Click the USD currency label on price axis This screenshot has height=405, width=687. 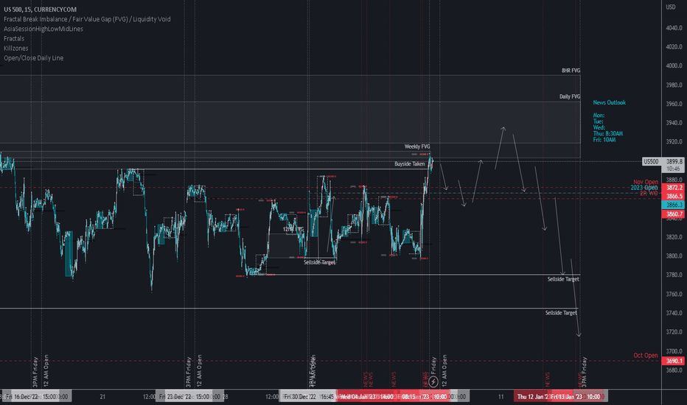(x=670, y=7)
